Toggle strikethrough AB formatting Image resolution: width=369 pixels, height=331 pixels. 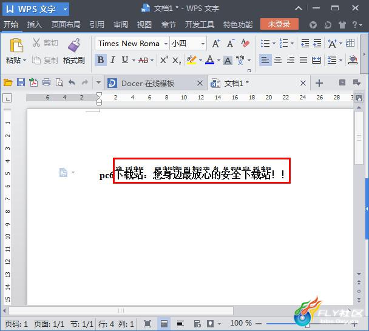[143, 61]
